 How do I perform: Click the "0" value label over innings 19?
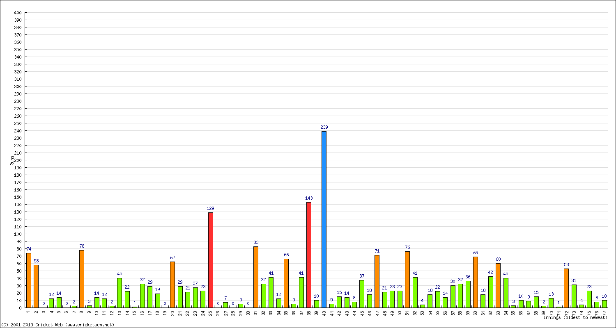[x=165, y=303]
